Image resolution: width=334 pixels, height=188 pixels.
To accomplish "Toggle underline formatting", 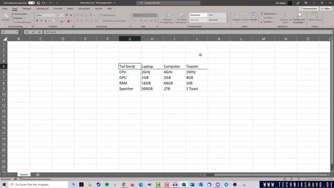I will click(45, 21).
